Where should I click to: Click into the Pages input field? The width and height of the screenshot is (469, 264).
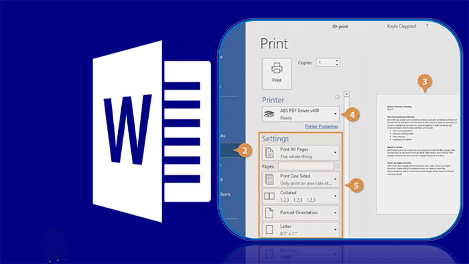(x=306, y=166)
